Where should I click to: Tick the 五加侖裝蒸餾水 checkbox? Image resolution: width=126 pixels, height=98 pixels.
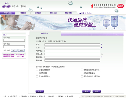(x=37, y=76)
